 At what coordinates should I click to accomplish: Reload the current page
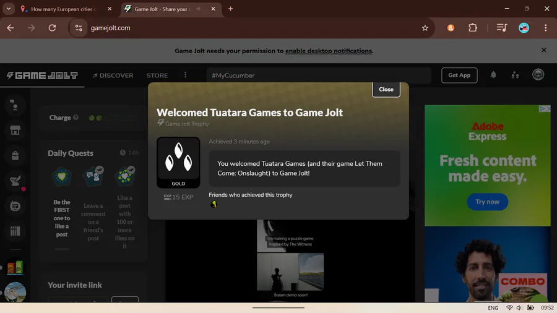pos(52,28)
